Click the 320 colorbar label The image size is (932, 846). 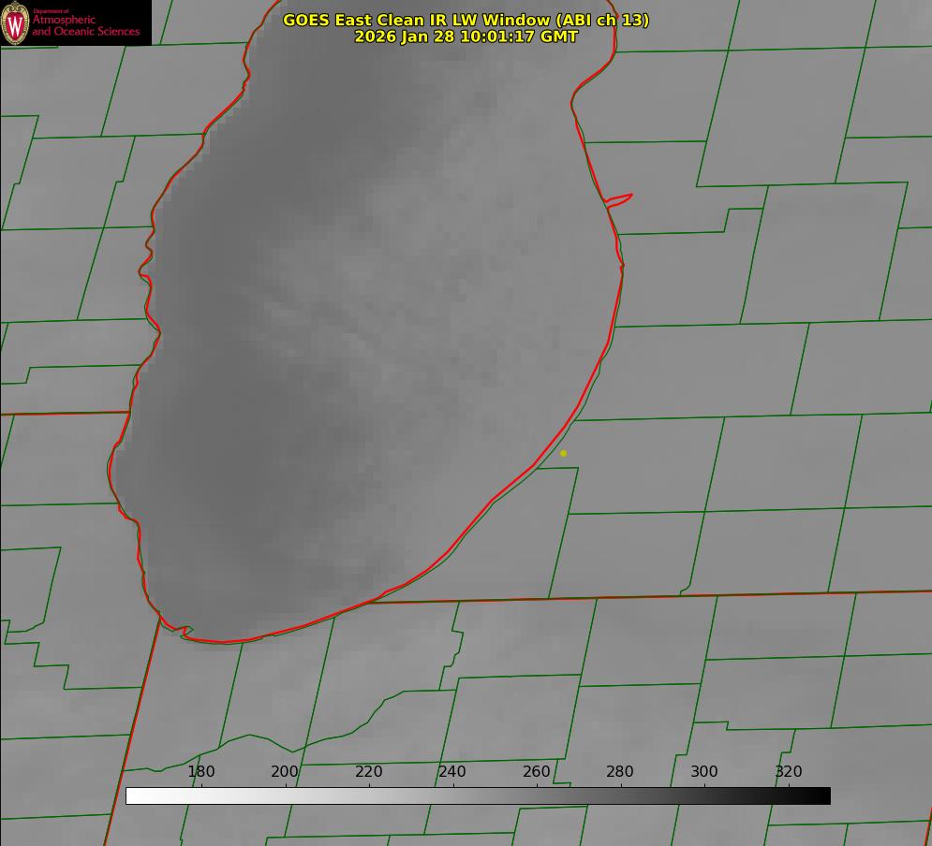point(789,771)
